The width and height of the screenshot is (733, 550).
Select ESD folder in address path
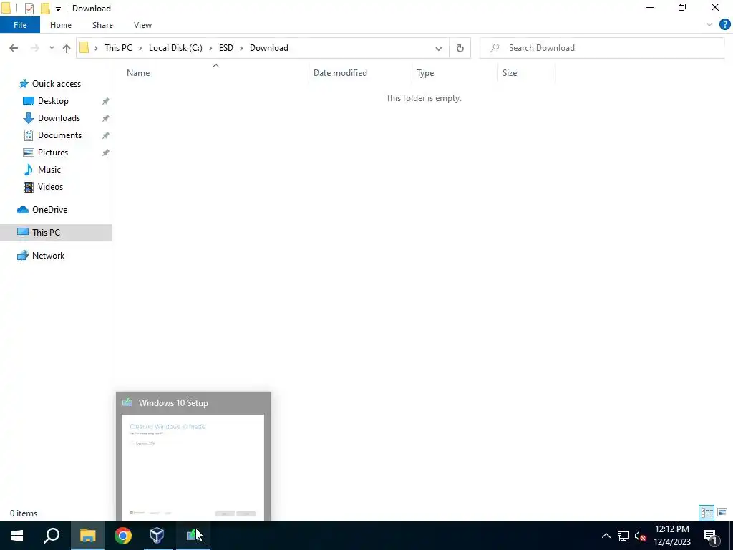coord(225,48)
